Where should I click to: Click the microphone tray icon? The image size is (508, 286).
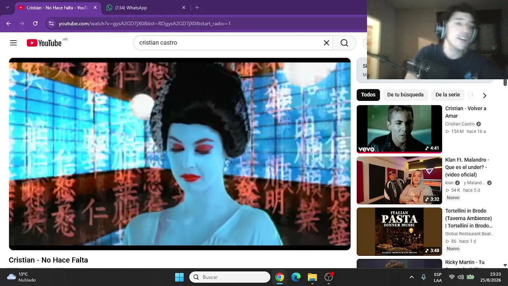click(423, 277)
